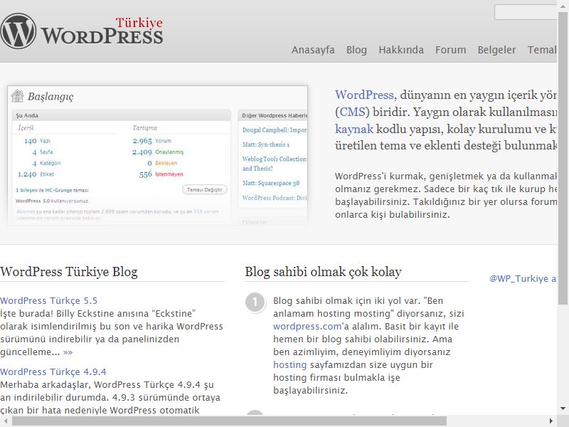Open the Belgeler menu item
Screen dimensions: 569x427
point(496,50)
